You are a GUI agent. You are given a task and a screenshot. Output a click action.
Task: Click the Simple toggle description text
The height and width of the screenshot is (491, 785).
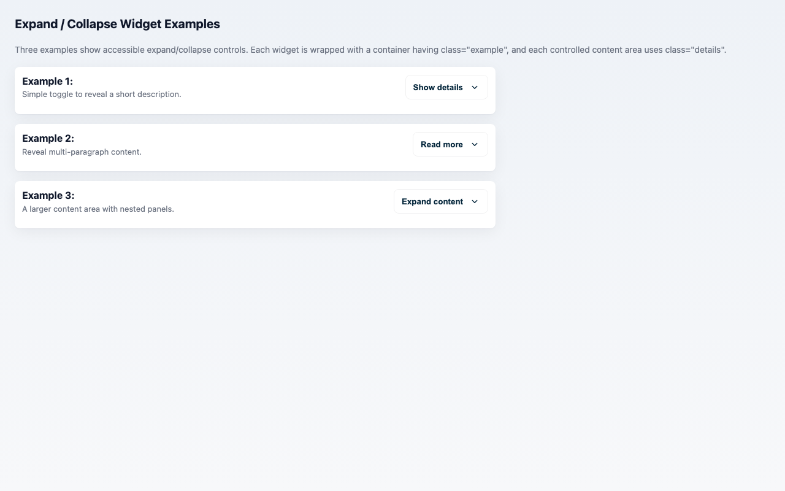click(x=102, y=94)
